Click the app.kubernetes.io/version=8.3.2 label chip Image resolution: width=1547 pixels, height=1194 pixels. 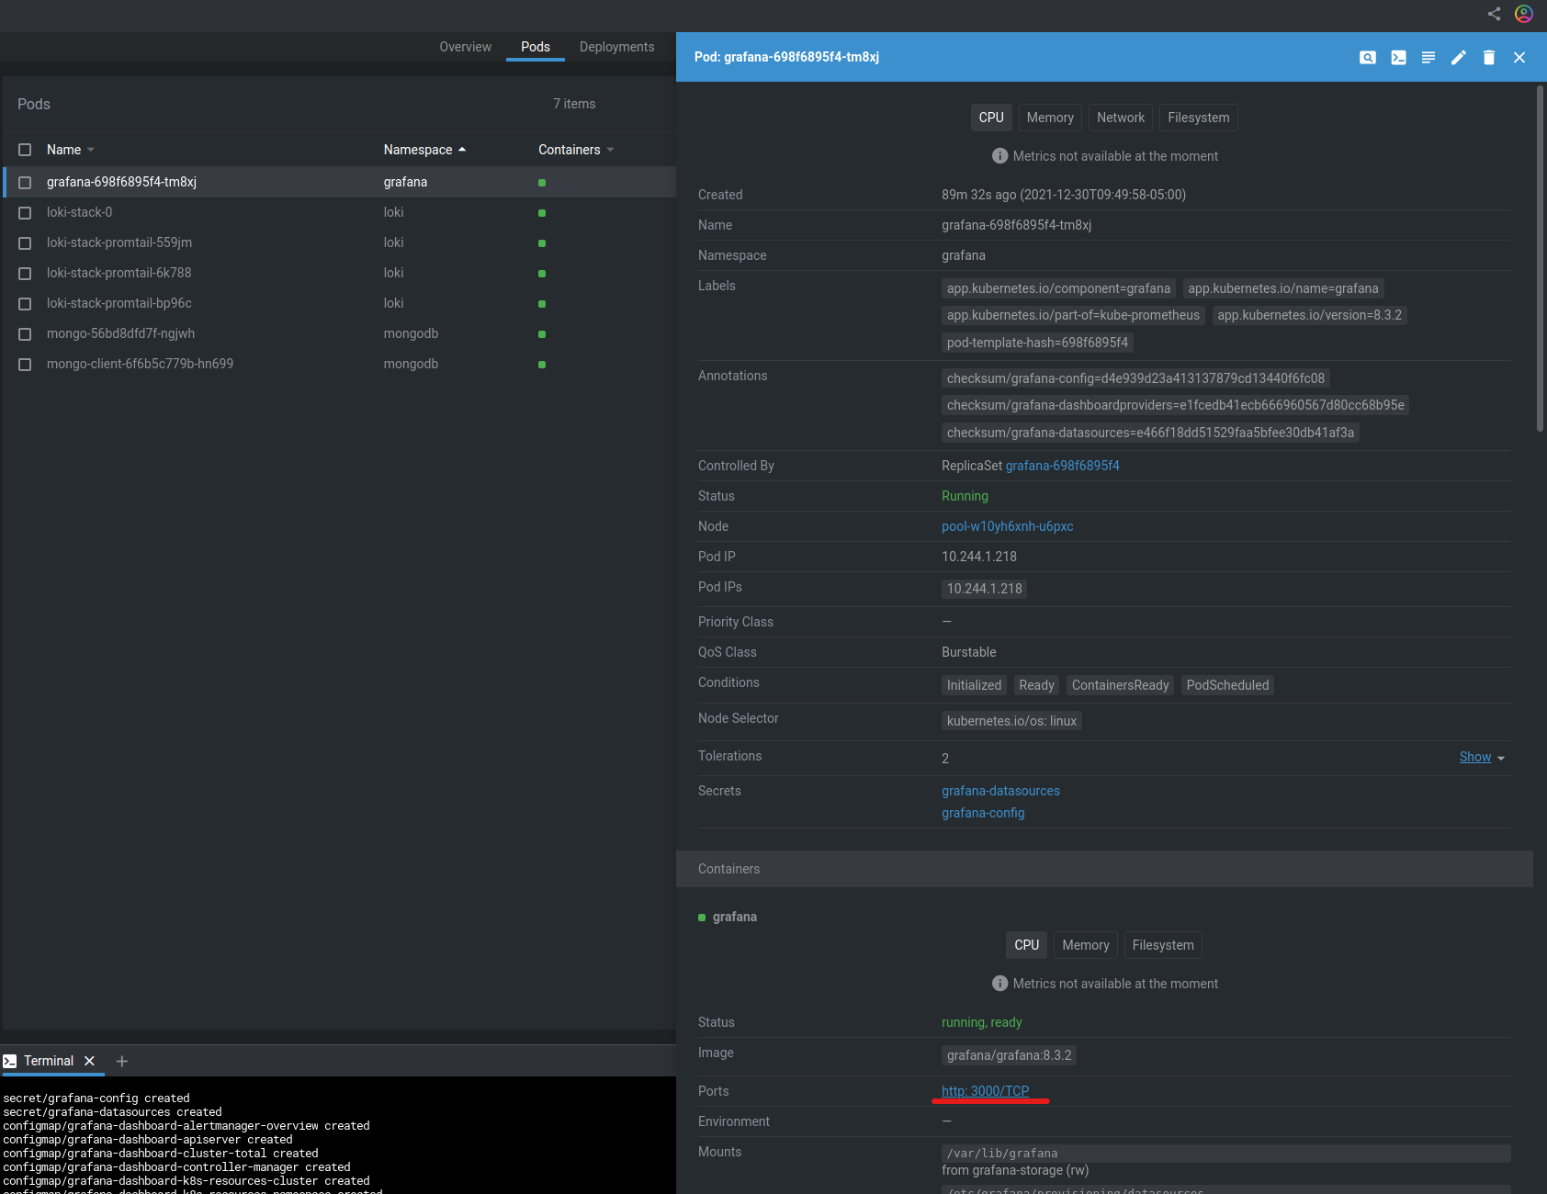1310,315
